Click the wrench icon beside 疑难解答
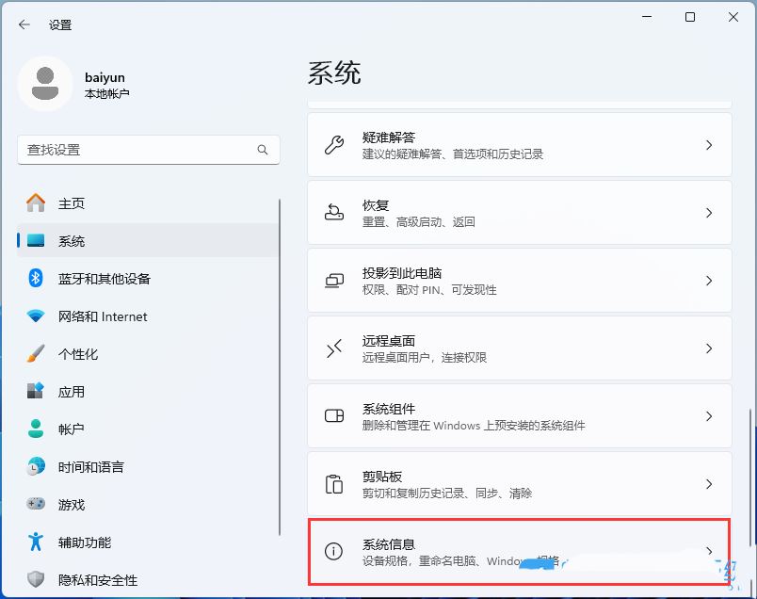Viewport: 757px width, 599px height. click(x=333, y=144)
